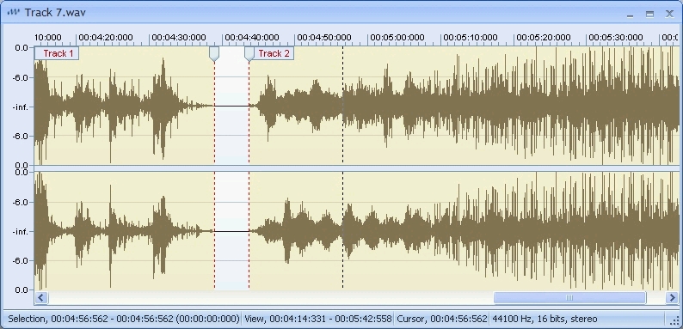Click the horizontal scrollbar thumb
The height and width of the screenshot is (329, 683).
tap(569, 298)
